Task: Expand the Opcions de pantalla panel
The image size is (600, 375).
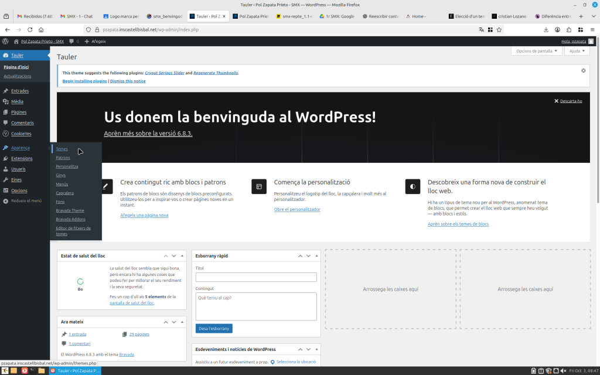Action: pyautogui.click(x=536, y=51)
